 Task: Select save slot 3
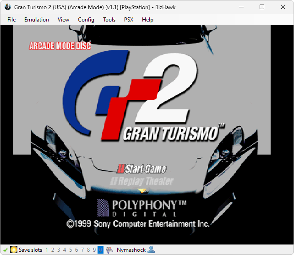point(59,250)
